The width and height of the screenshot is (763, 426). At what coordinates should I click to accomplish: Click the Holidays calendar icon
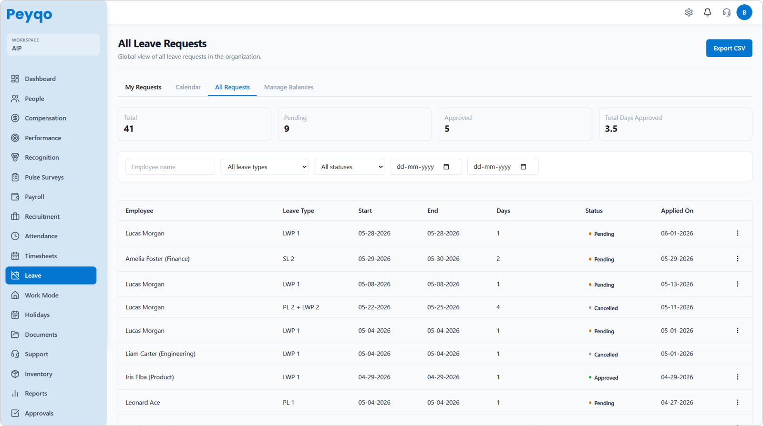coord(15,315)
